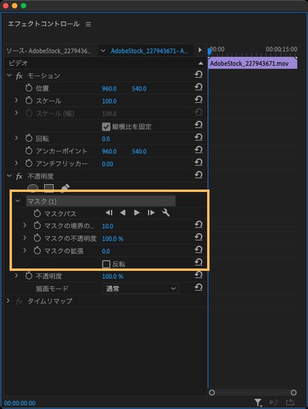Select the ソース AdobeStock clip tab
Viewport: 308px width, 409px height.
[x=49, y=51]
